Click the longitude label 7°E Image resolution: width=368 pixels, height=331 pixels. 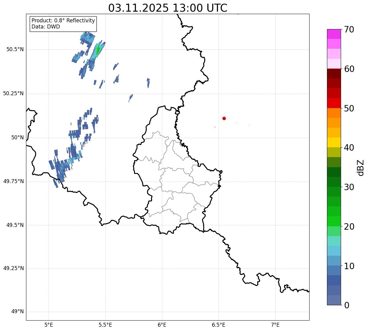tap(275, 325)
